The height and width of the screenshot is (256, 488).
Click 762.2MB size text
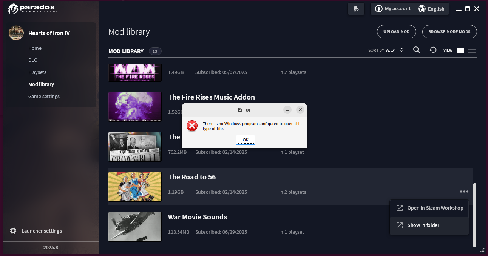(x=178, y=152)
